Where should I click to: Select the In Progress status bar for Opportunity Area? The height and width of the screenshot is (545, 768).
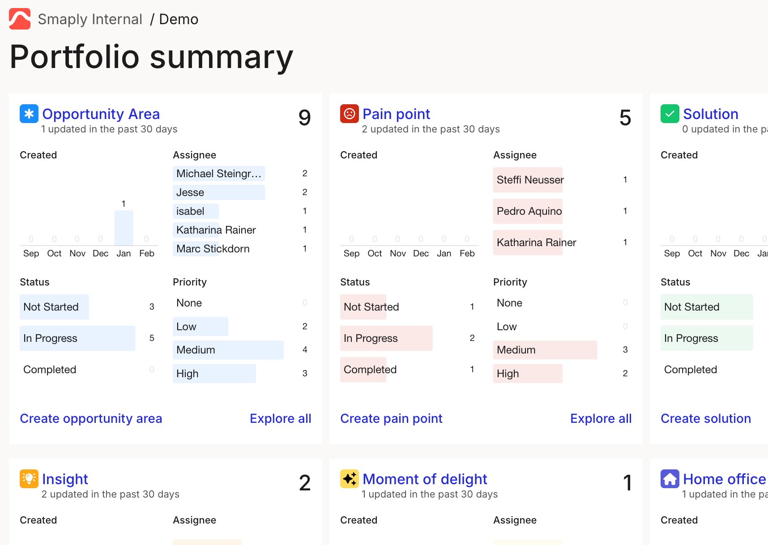(77, 338)
